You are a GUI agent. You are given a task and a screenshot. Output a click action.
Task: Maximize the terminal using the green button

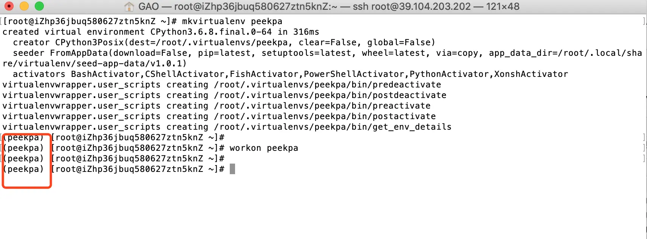pyautogui.click(x=39, y=6)
